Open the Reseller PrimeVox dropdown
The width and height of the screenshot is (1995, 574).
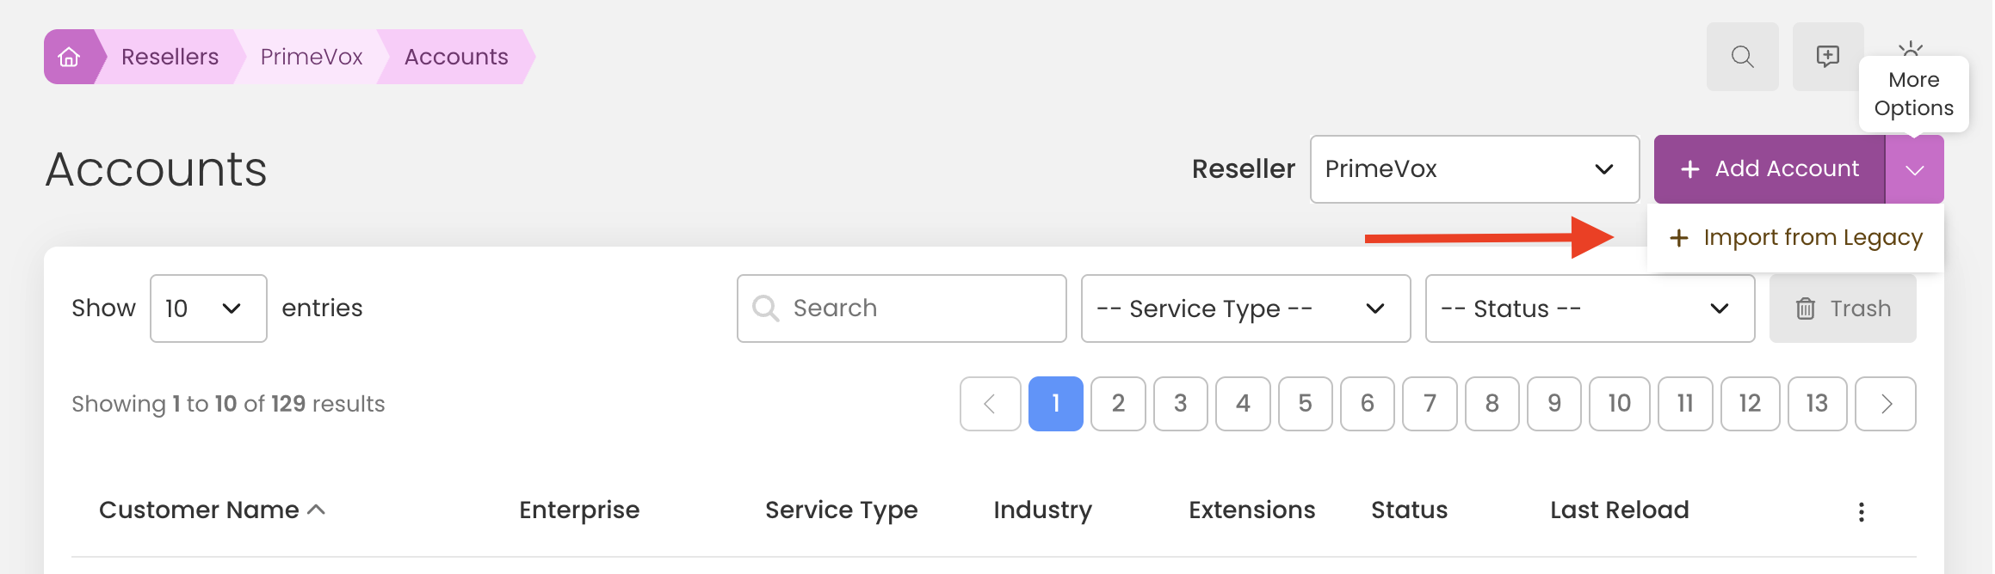click(1474, 169)
